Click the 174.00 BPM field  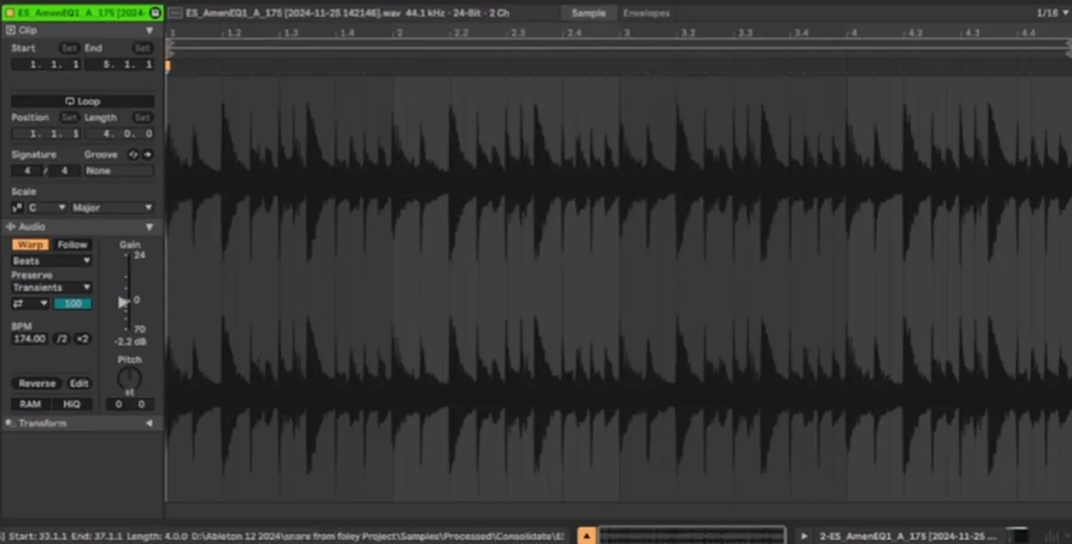(30, 339)
